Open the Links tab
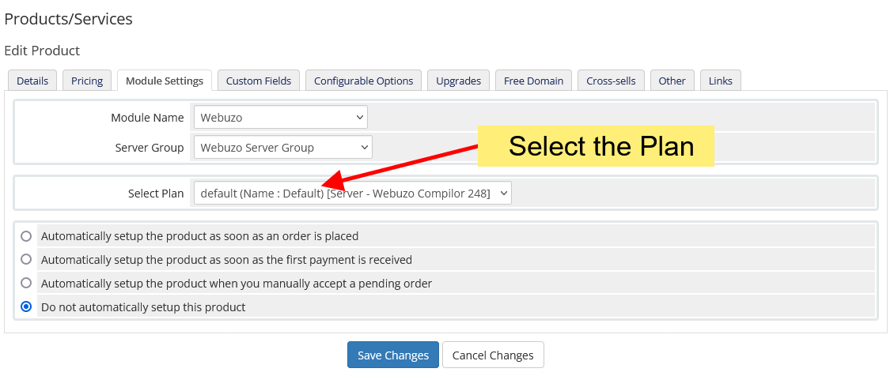Viewport: 894px width, 376px height. pos(720,81)
